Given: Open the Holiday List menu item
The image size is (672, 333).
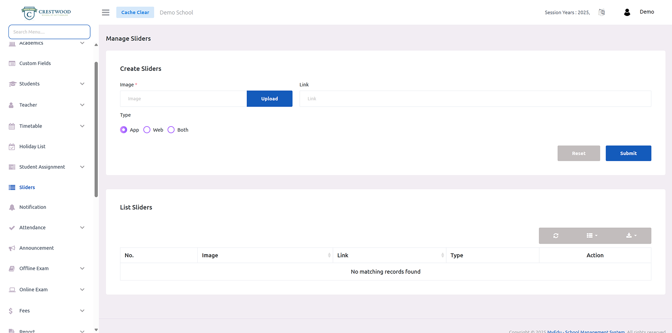Looking at the screenshot, I should (32, 147).
